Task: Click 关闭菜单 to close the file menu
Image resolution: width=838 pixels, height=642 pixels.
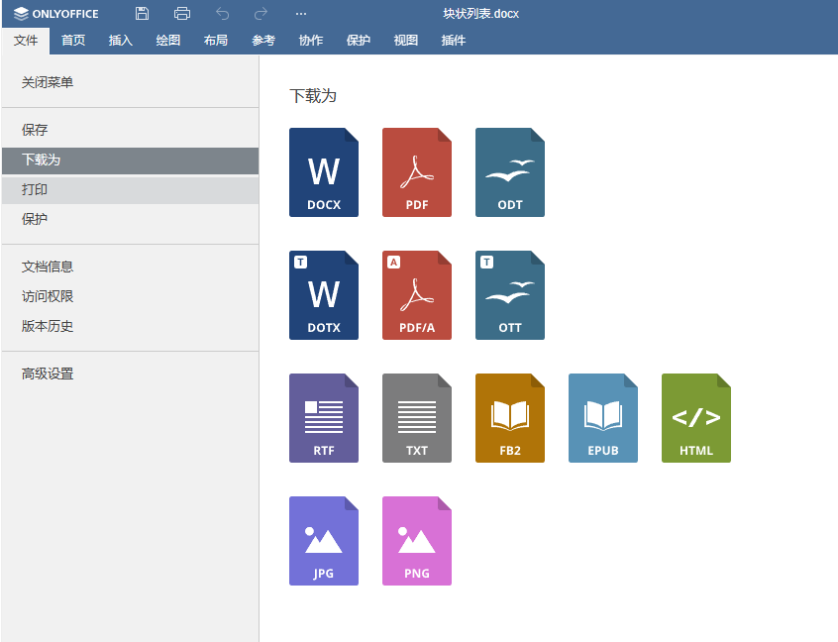Action: pos(48,82)
